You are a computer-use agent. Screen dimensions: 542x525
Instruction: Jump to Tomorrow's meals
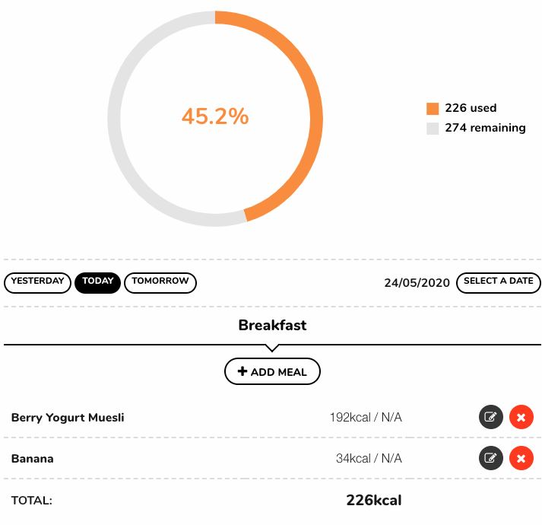click(160, 283)
